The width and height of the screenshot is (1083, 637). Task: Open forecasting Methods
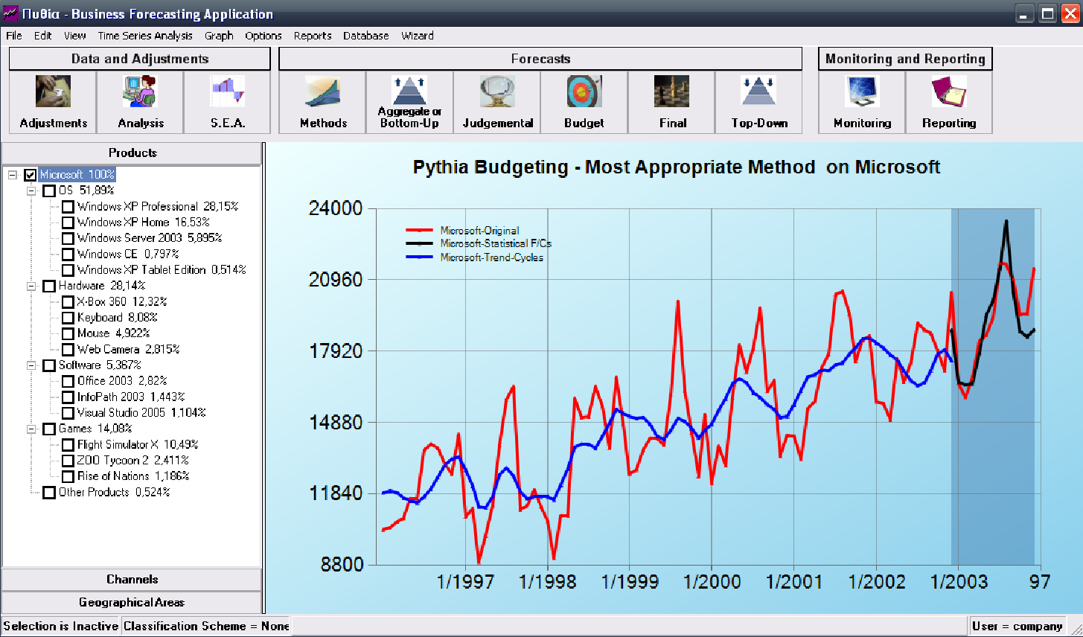click(x=322, y=102)
